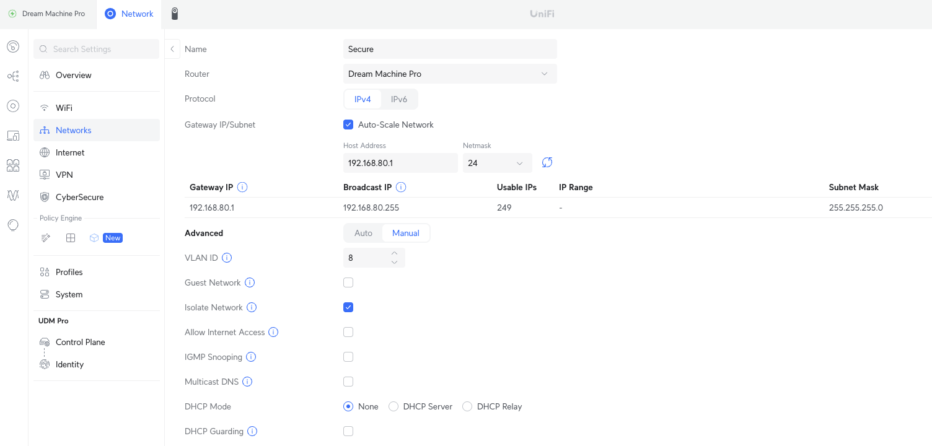Increase VLAN ID with up arrow

pos(395,253)
